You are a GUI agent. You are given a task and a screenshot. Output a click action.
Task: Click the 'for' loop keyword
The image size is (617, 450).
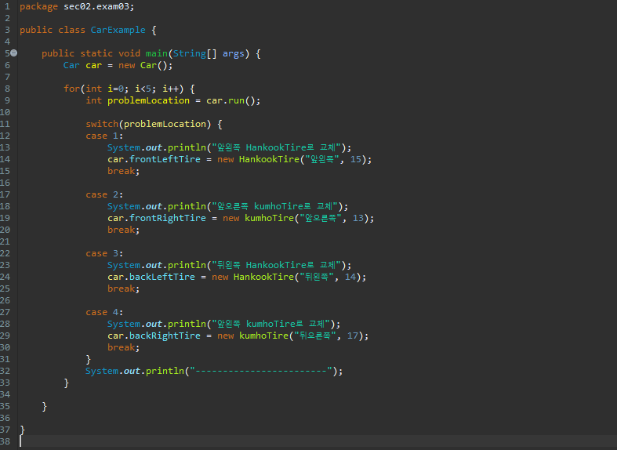coord(71,89)
